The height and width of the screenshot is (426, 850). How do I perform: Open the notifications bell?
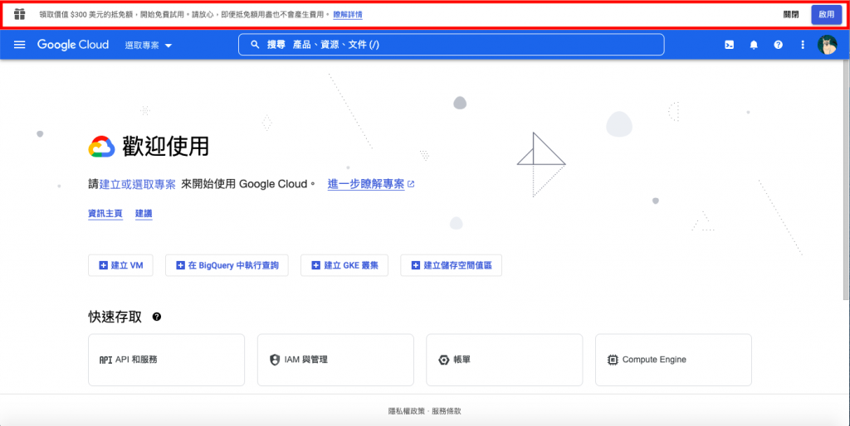[x=754, y=45]
